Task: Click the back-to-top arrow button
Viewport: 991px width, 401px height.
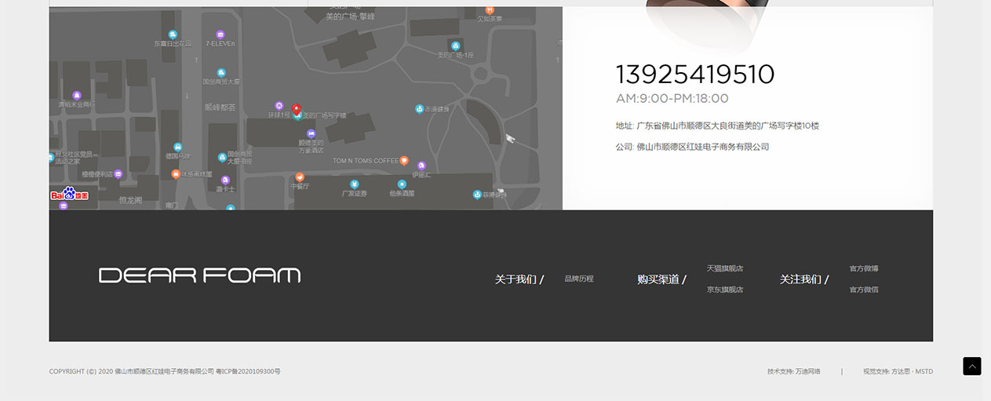Action: tap(972, 366)
